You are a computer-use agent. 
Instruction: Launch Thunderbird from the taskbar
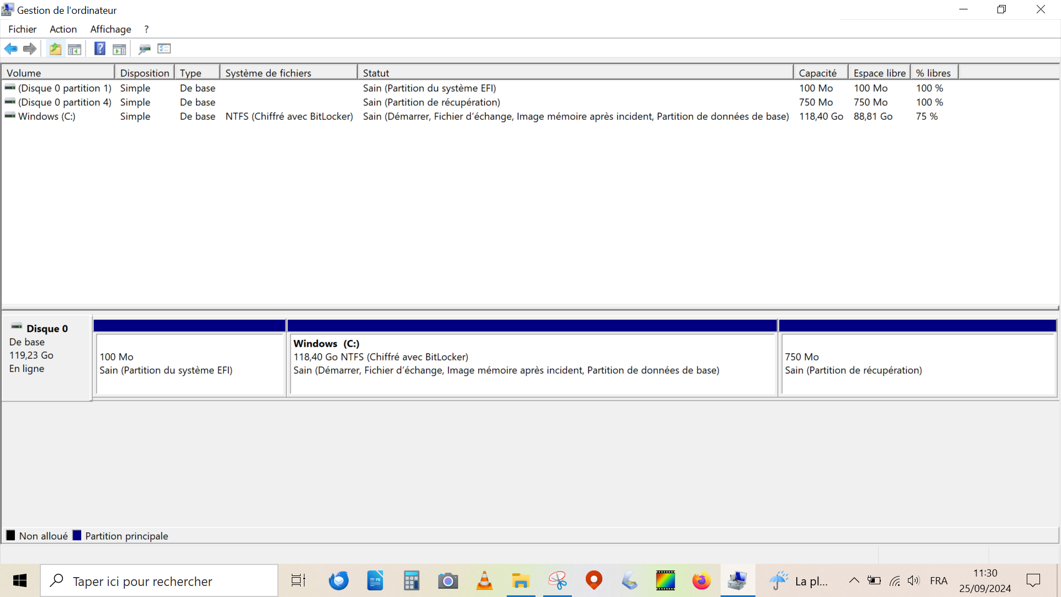(338, 580)
